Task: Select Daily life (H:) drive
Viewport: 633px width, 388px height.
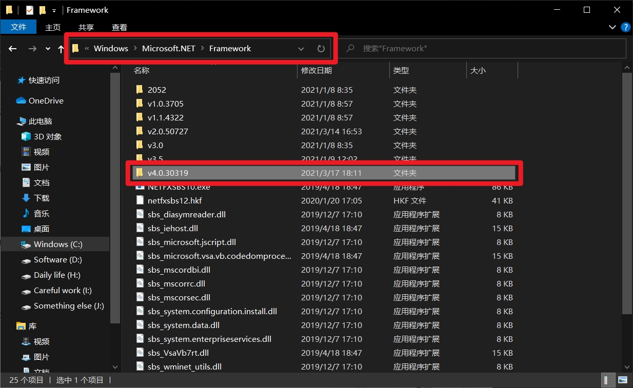Action: (x=57, y=275)
